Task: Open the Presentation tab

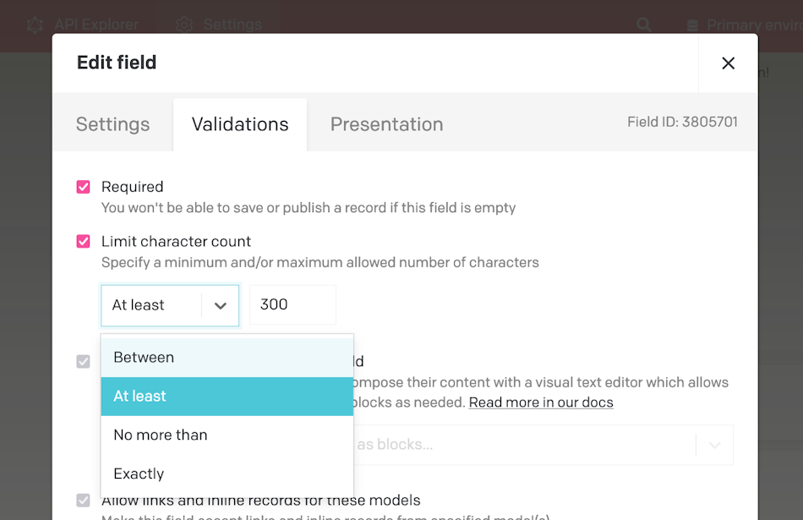Action: tap(386, 124)
